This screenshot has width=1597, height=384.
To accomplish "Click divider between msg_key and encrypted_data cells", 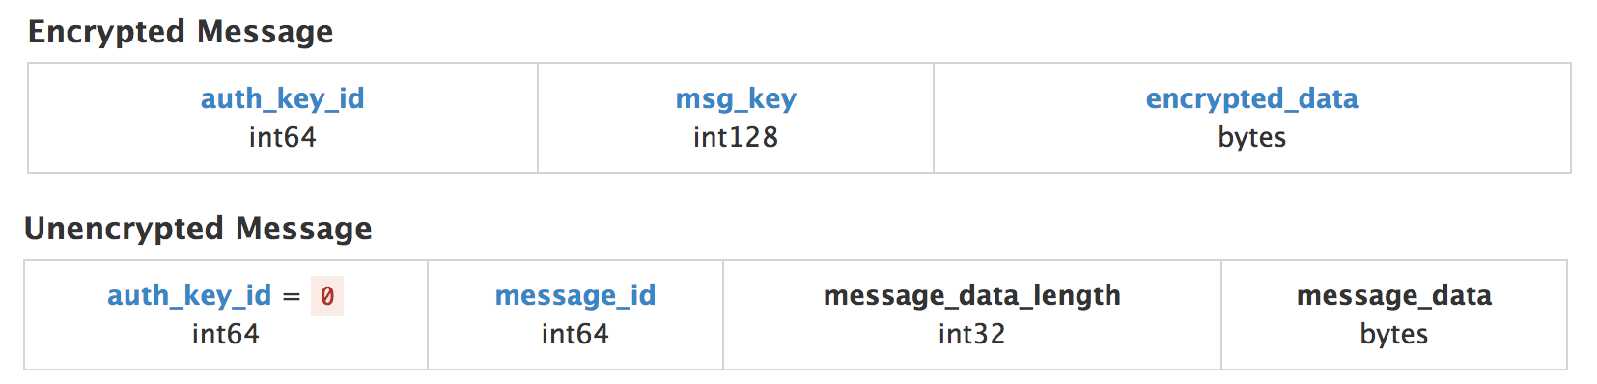I will tap(934, 118).
